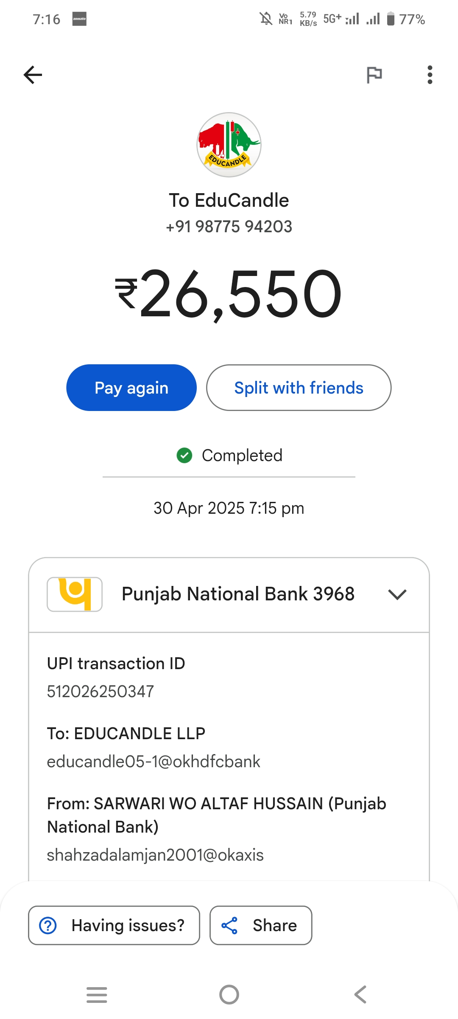Tap Having issues? help button
458x1019 pixels.
(114, 926)
